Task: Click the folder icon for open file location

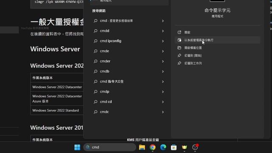Action: coord(179,48)
